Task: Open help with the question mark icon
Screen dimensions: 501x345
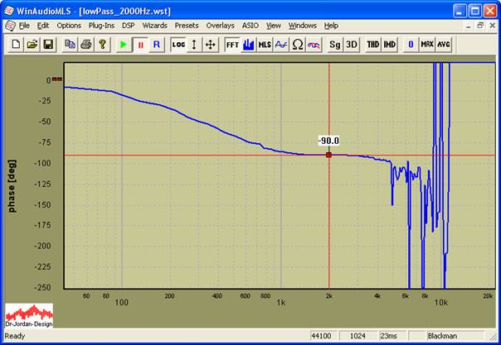Action: (102, 45)
